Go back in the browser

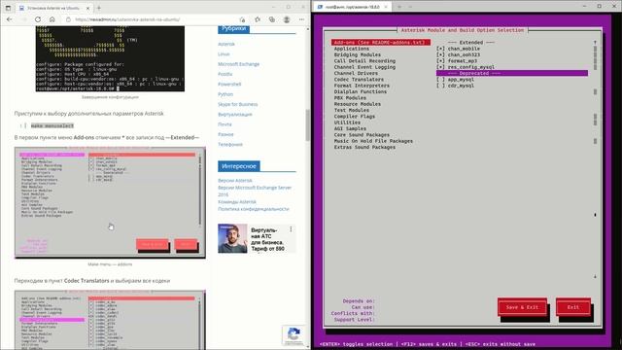click(9, 19)
